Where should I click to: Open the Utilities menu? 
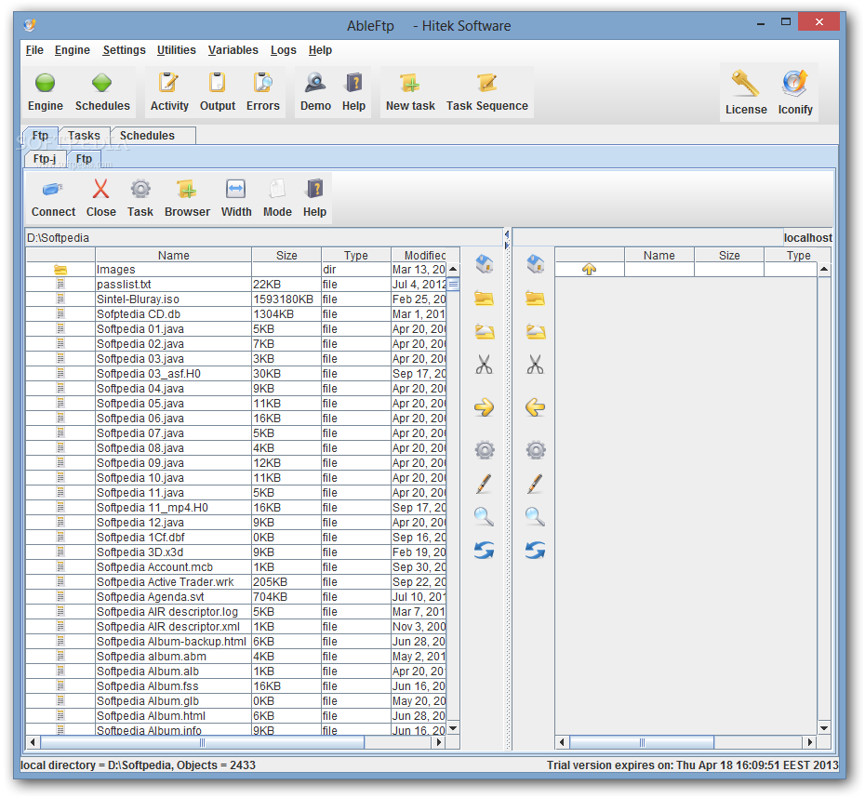177,50
